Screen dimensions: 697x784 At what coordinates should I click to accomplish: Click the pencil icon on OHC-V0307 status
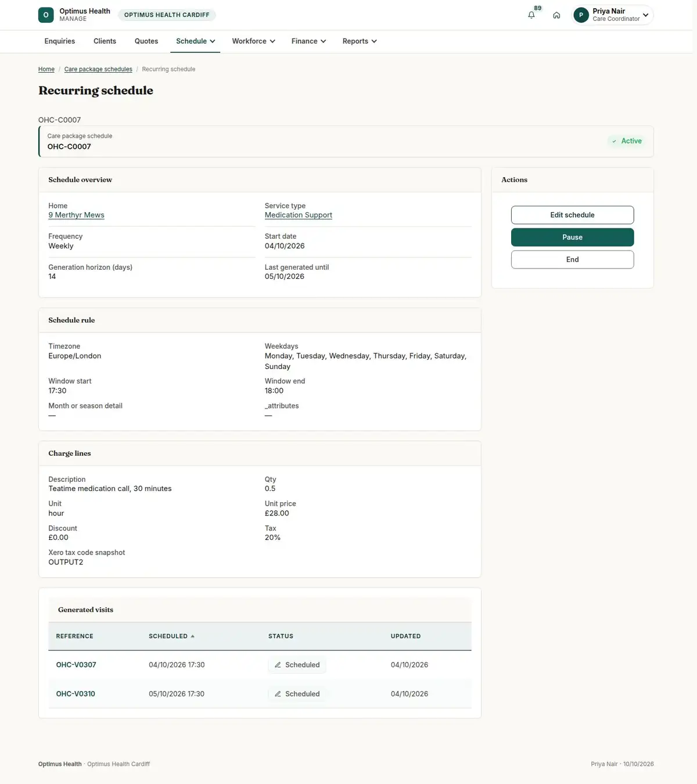(x=278, y=665)
